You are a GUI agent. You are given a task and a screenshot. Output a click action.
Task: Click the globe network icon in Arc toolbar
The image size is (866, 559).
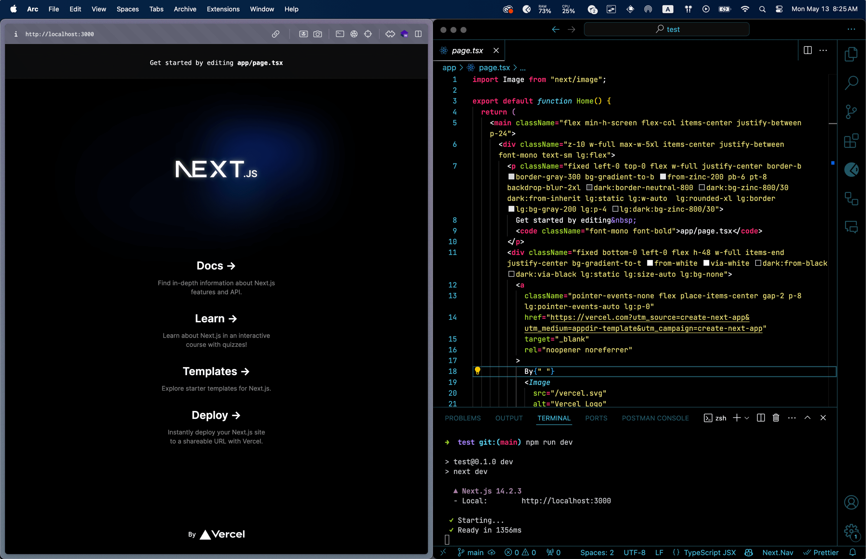coord(354,34)
